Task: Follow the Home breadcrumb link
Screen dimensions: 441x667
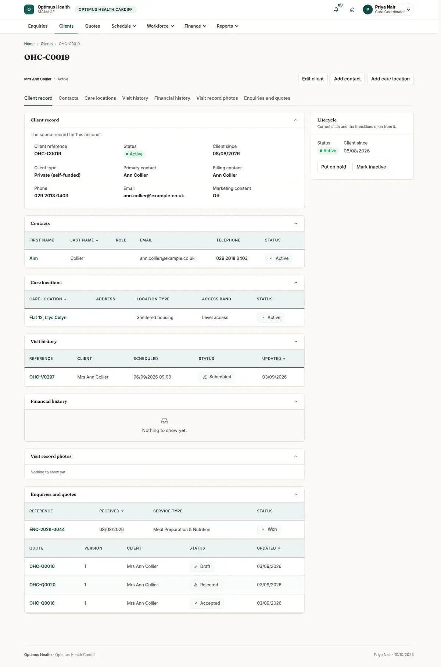Action: click(29, 44)
